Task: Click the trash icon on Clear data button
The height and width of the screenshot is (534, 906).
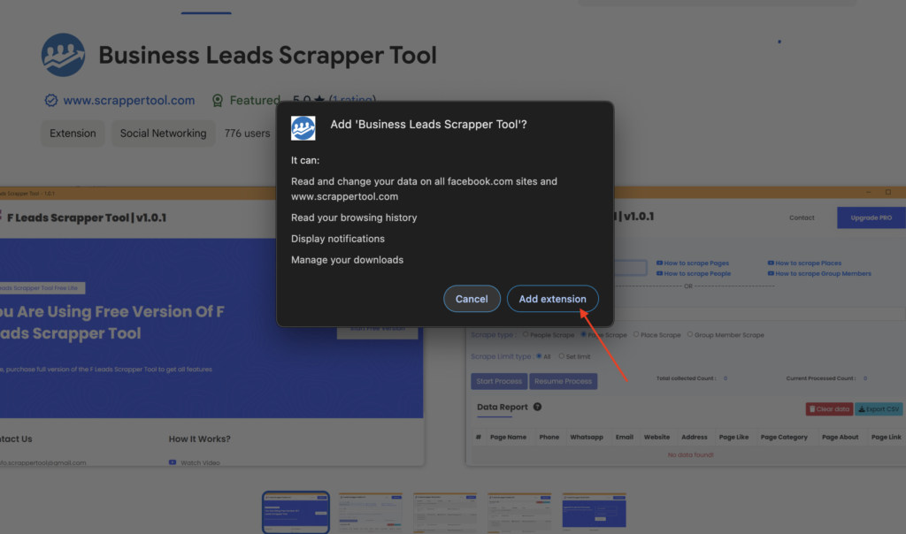Action: click(x=812, y=408)
